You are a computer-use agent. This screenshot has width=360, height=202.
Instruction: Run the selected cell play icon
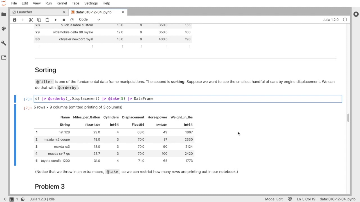tap(56, 20)
